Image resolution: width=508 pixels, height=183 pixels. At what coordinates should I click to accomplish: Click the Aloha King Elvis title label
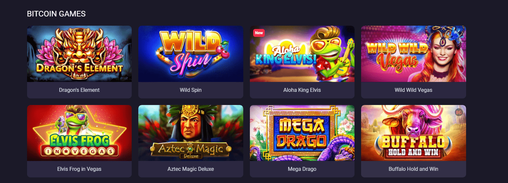302,90
